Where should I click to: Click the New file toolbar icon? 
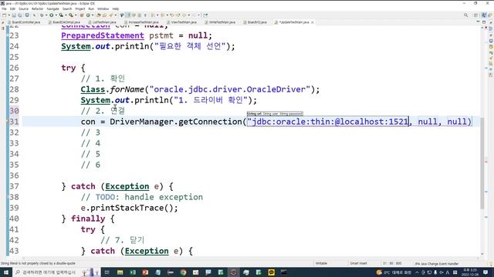point(5,15)
